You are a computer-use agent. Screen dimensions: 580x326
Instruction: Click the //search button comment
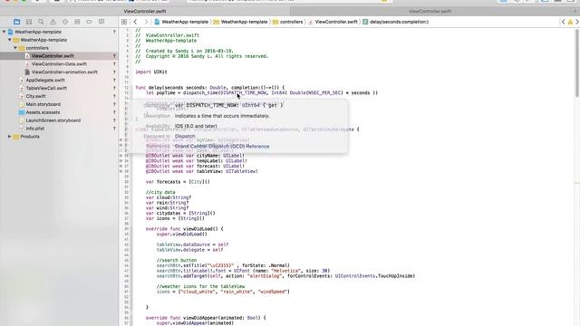[x=177, y=260]
